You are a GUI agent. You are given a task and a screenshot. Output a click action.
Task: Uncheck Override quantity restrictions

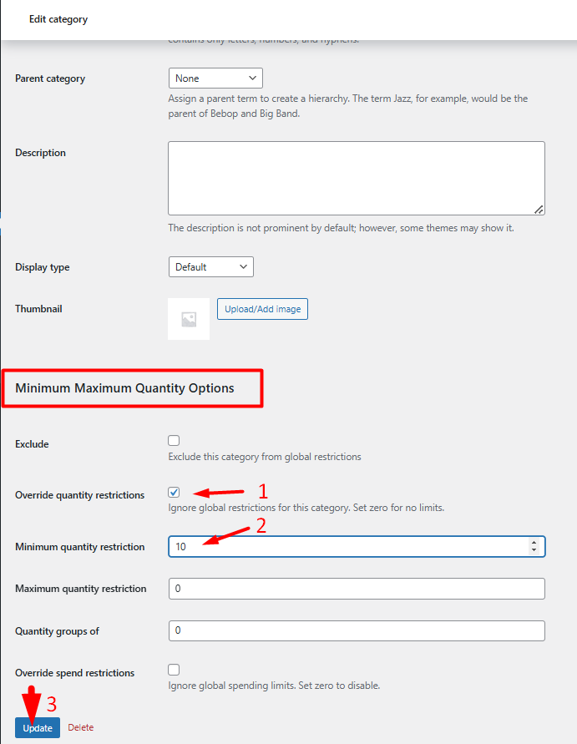(x=174, y=492)
